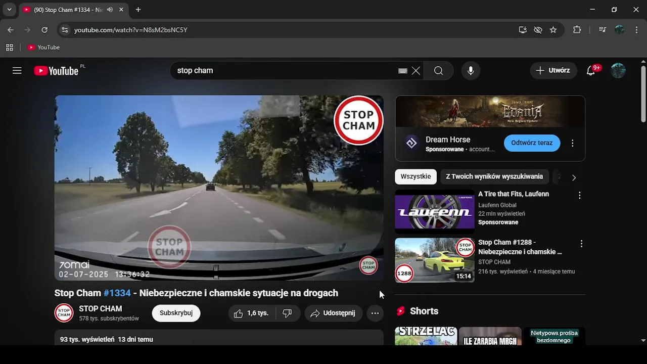Viewport: 647px width, 364px height.
Task: Open the Chrome profile avatar
Action: [x=620, y=30]
